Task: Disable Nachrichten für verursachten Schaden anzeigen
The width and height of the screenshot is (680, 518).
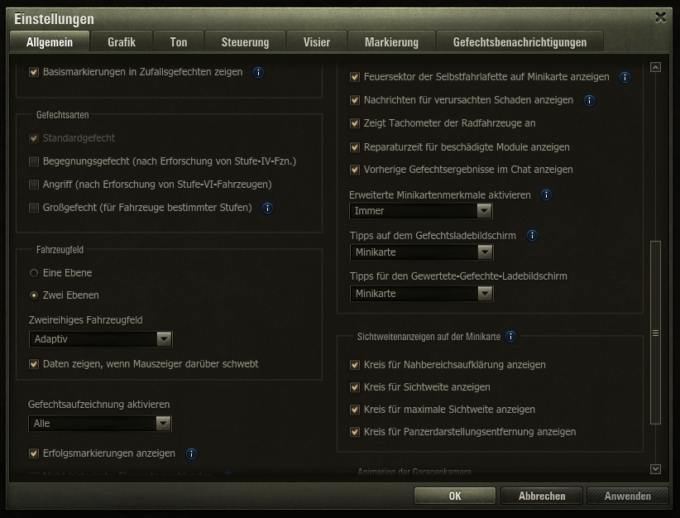Action: (355, 100)
